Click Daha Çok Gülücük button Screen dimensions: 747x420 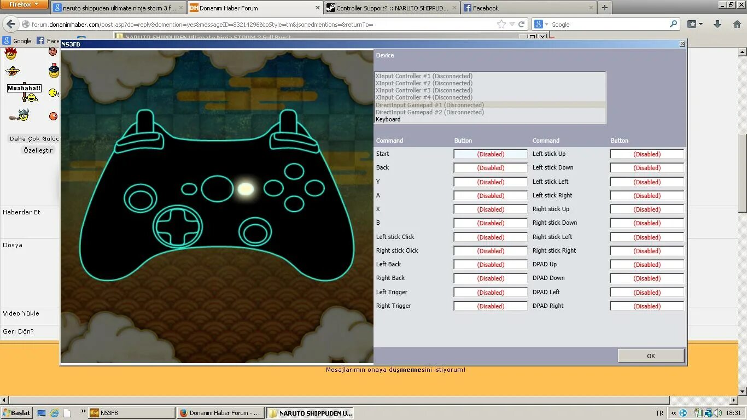point(34,138)
